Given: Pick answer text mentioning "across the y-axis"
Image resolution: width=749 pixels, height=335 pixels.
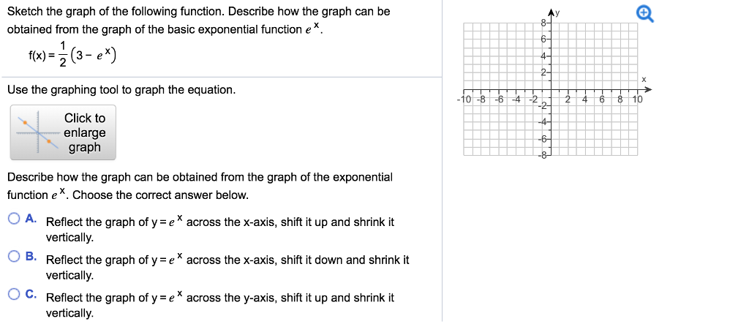Looking at the screenshot, I should (219, 305).
